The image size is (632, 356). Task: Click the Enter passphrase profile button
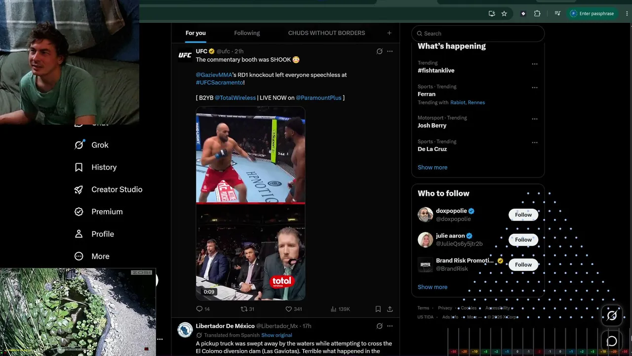592,14
